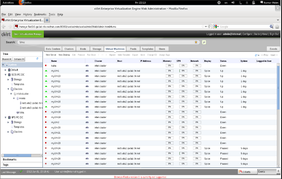The image size is (282, 179).
Task: Click the Expand All button
Action: (x=7, y=59)
